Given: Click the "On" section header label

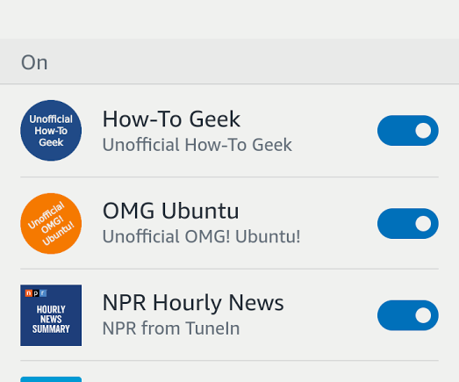Looking at the screenshot, I should [34, 62].
